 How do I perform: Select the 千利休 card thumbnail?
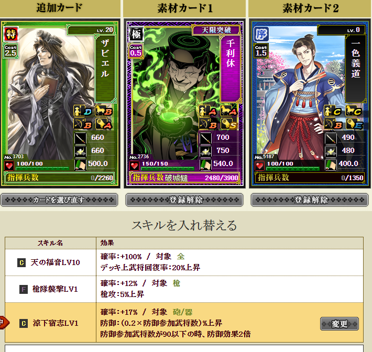184,103
